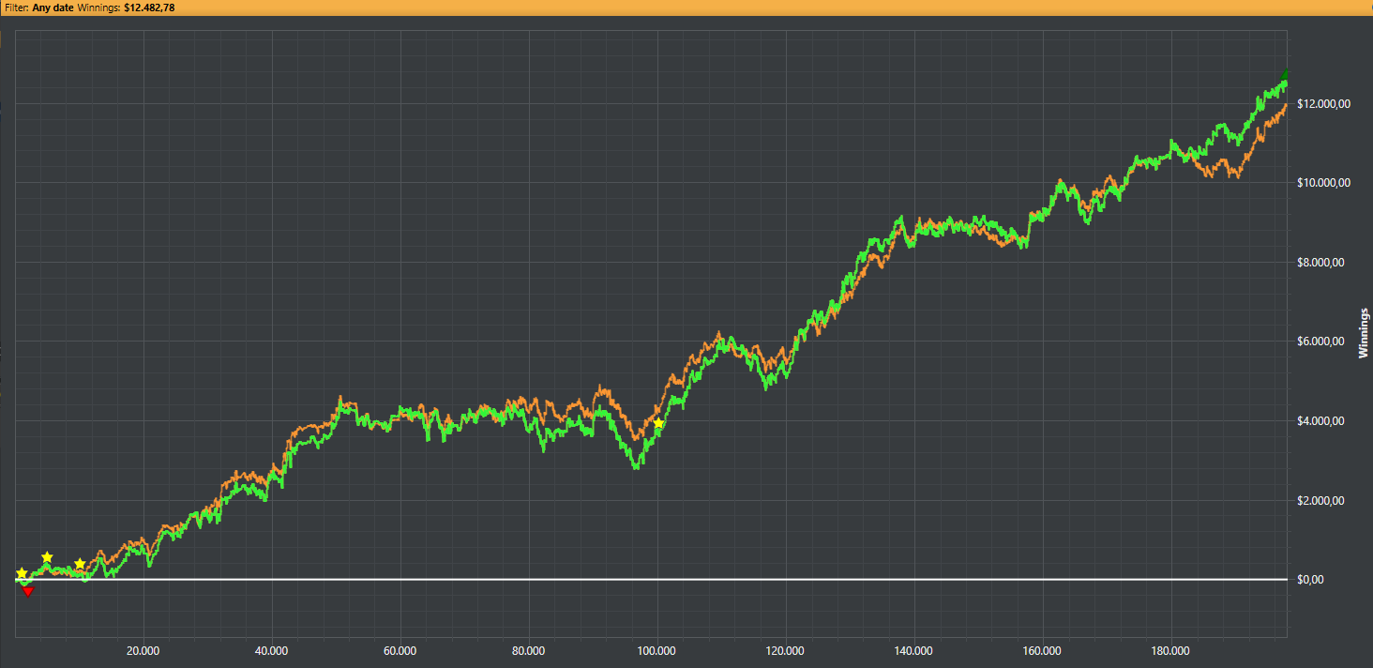The width and height of the screenshot is (1373, 668).
Task: Click the $6.000,00 y-axis label
Action: point(1320,342)
